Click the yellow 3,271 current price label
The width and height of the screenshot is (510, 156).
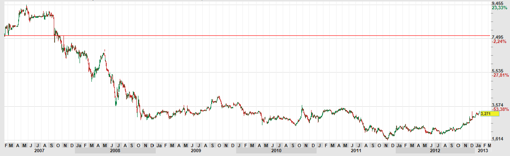(x=490, y=113)
